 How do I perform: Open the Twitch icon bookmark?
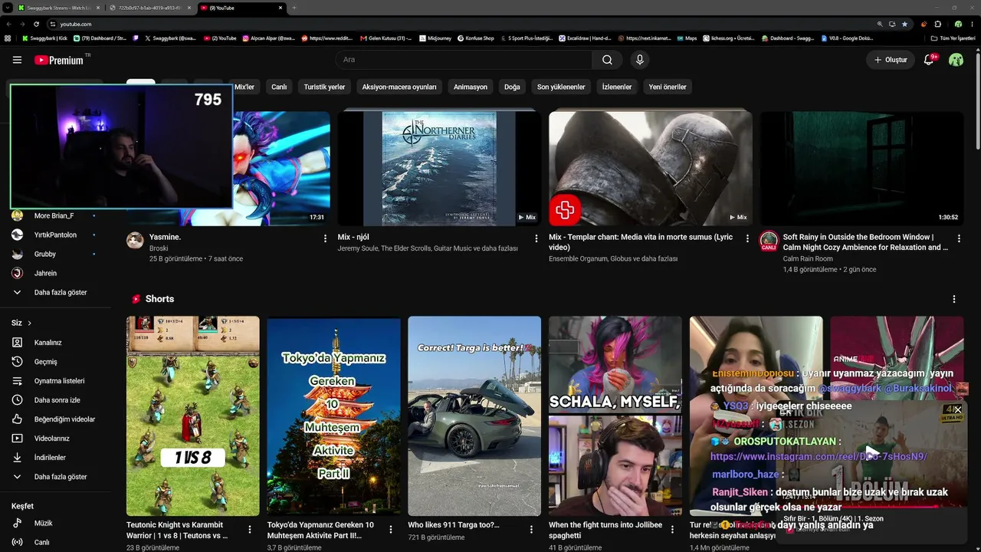point(136,38)
